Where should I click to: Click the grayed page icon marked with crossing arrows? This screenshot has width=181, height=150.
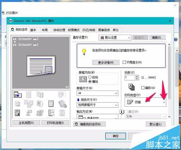(x=29, y=94)
